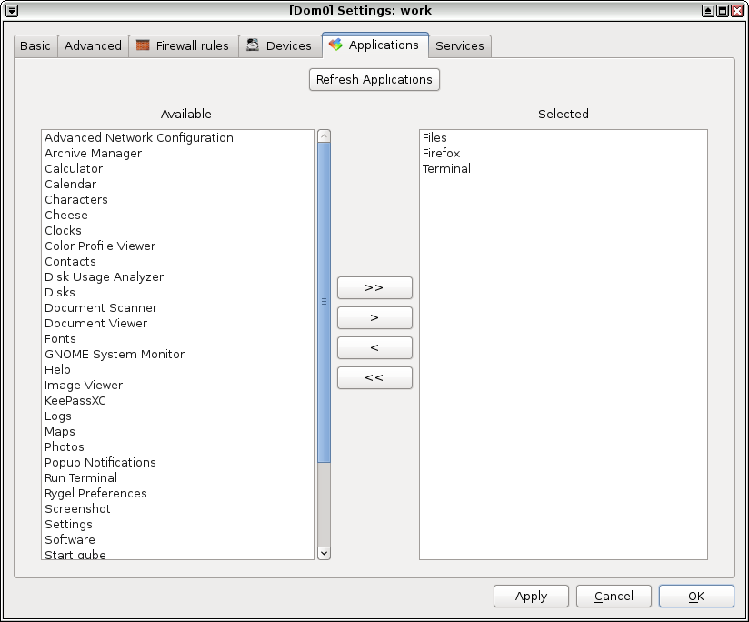This screenshot has height=622, width=749.
Task: Select KeePassXC in the Available list
Action: pyautogui.click(x=75, y=400)
